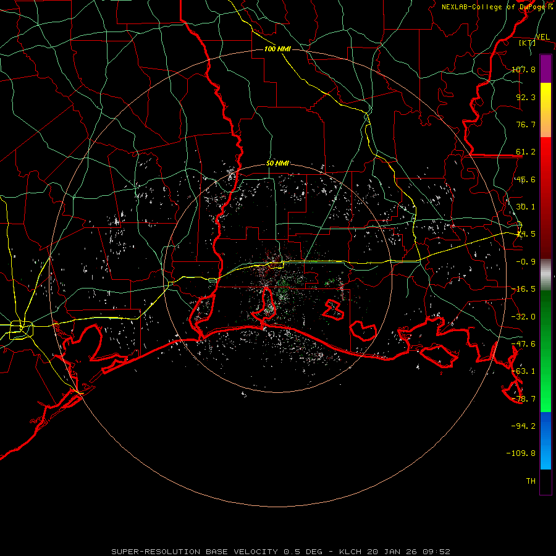Image resolution: width=556 pixels, height=556 pixels.
Task: Click the -47.6 velocity scale value
Action: coord(523,344)
